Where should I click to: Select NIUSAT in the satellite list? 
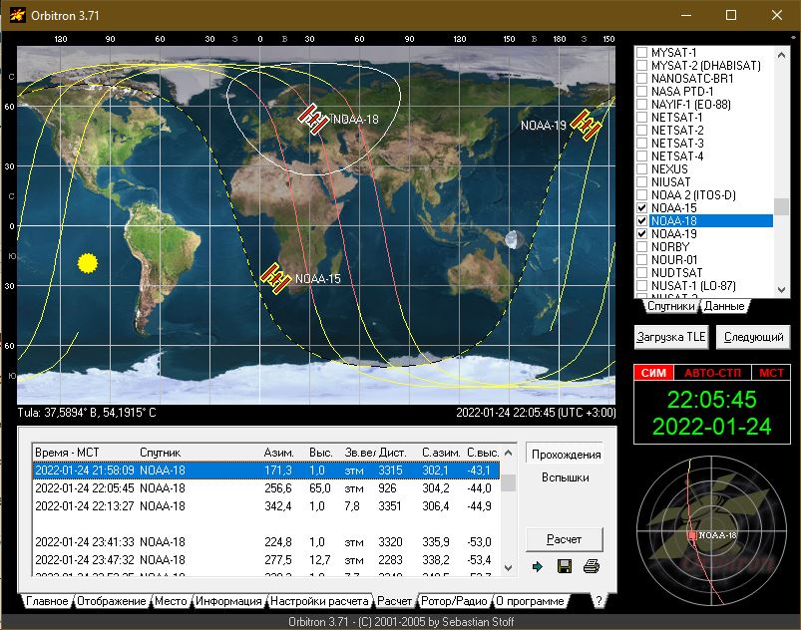point(670,182)
